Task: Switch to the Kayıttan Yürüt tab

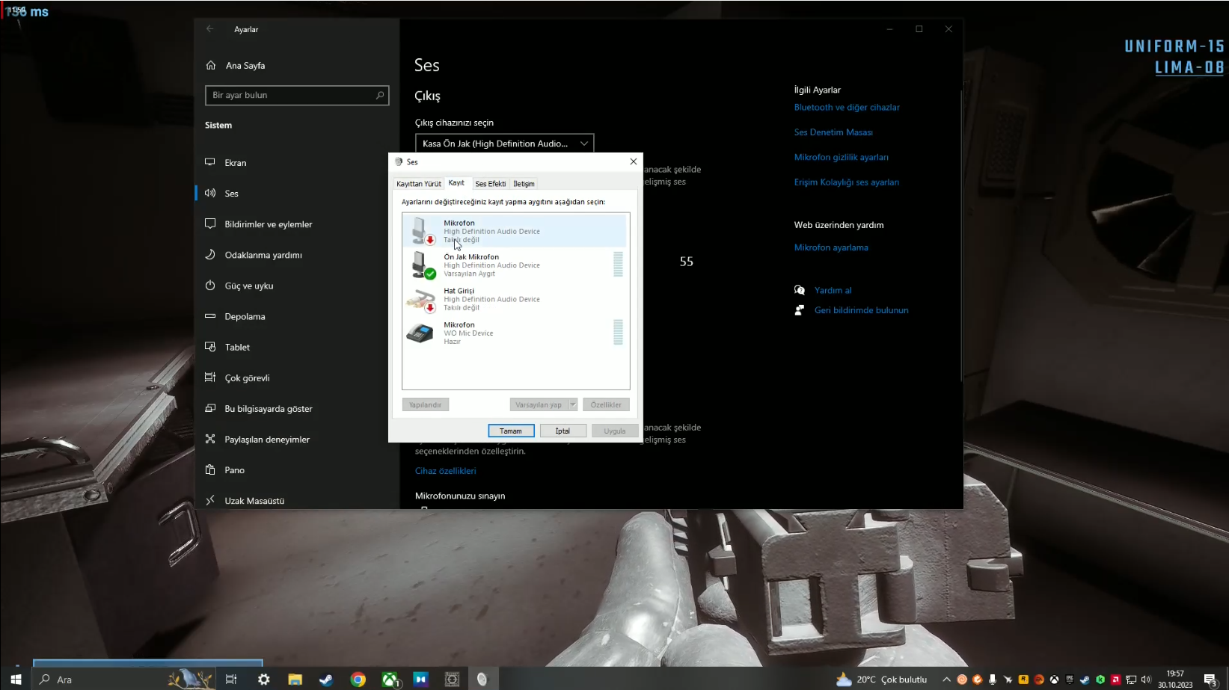Action: pyautogui.click(x=419, y=184)
